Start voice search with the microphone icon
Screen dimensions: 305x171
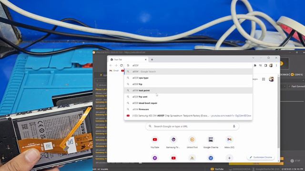(x=234, y=126)
